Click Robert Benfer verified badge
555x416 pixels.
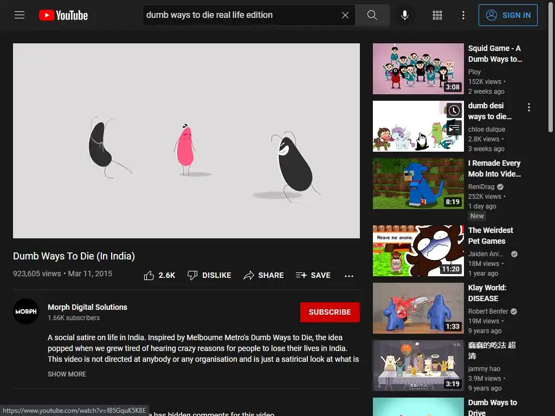pos(514,311)
